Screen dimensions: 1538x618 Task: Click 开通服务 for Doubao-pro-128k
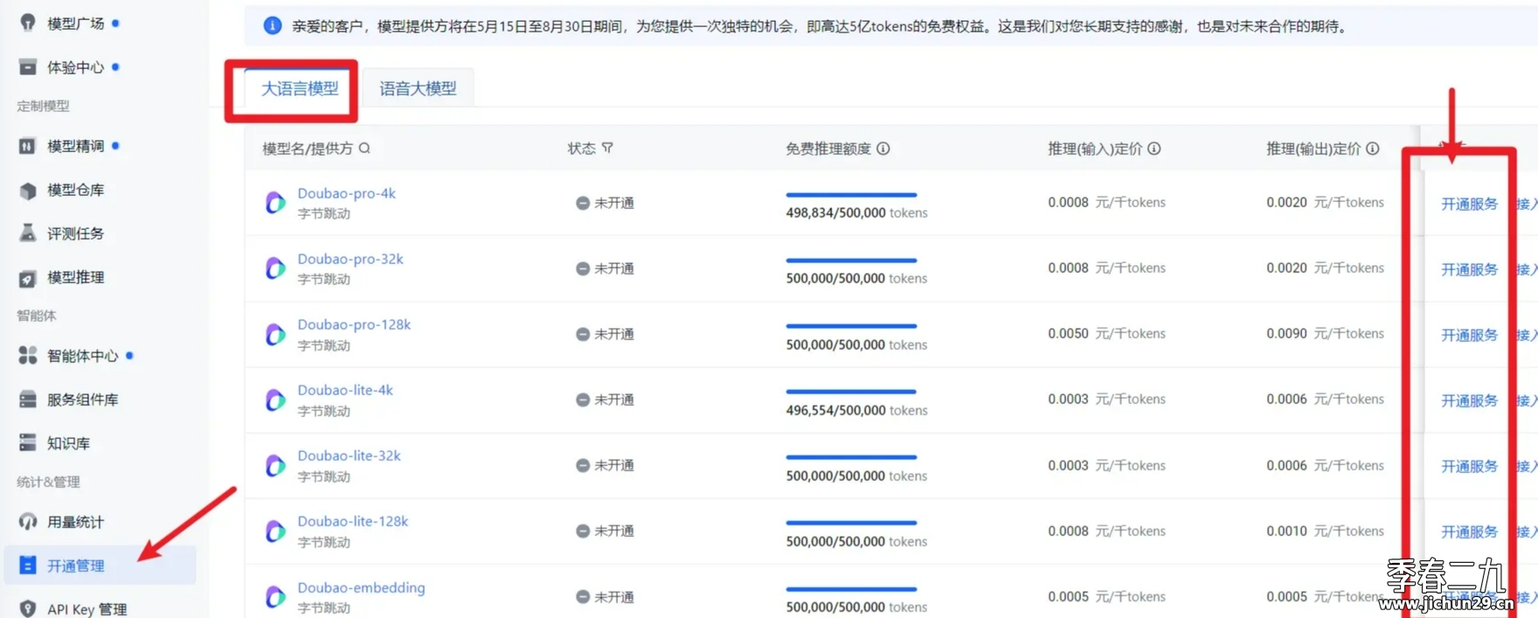pos(1469,335)
